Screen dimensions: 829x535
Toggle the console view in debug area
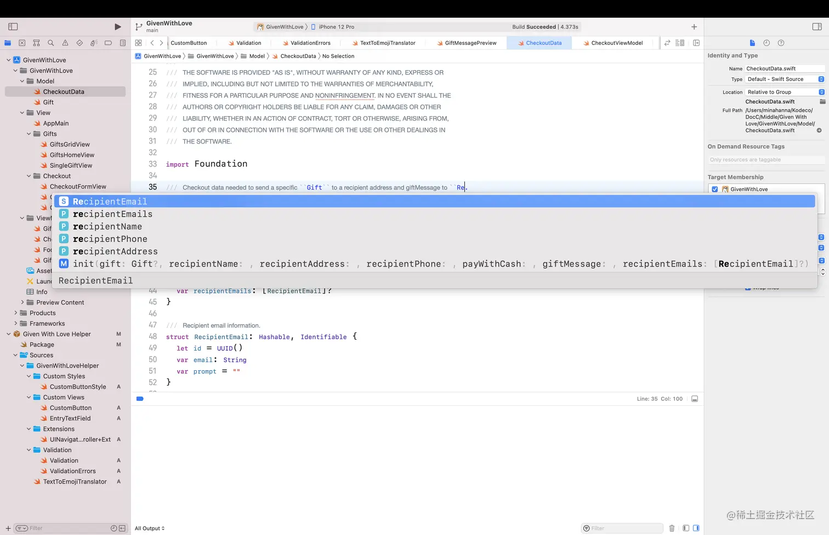696,528
